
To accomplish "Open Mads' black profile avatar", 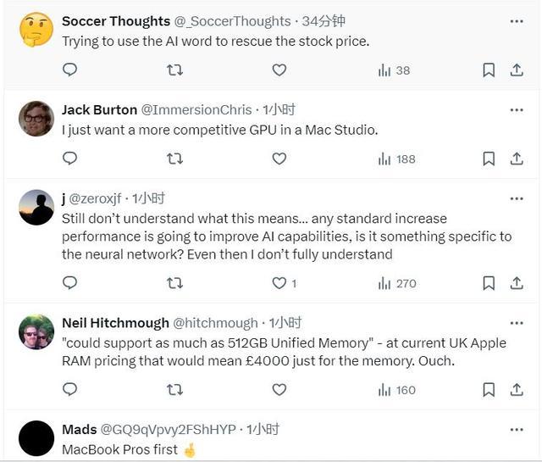I will 36,438.
